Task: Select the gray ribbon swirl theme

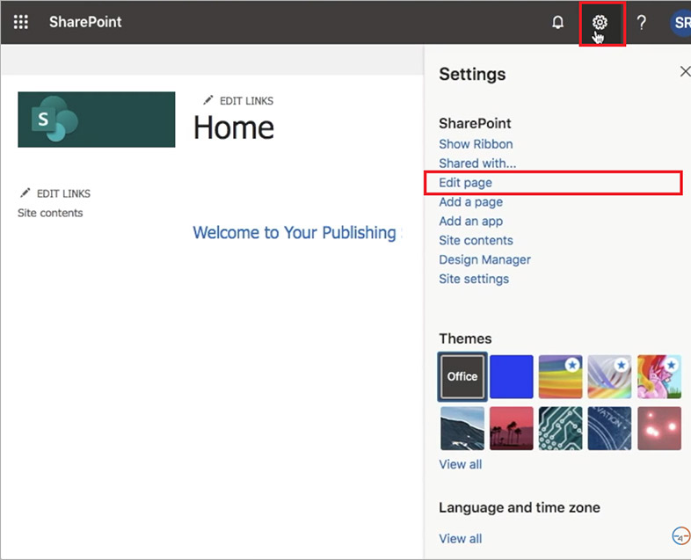Action: [609, 377]
